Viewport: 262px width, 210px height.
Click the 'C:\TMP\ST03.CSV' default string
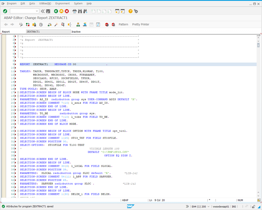coord(115,152)
